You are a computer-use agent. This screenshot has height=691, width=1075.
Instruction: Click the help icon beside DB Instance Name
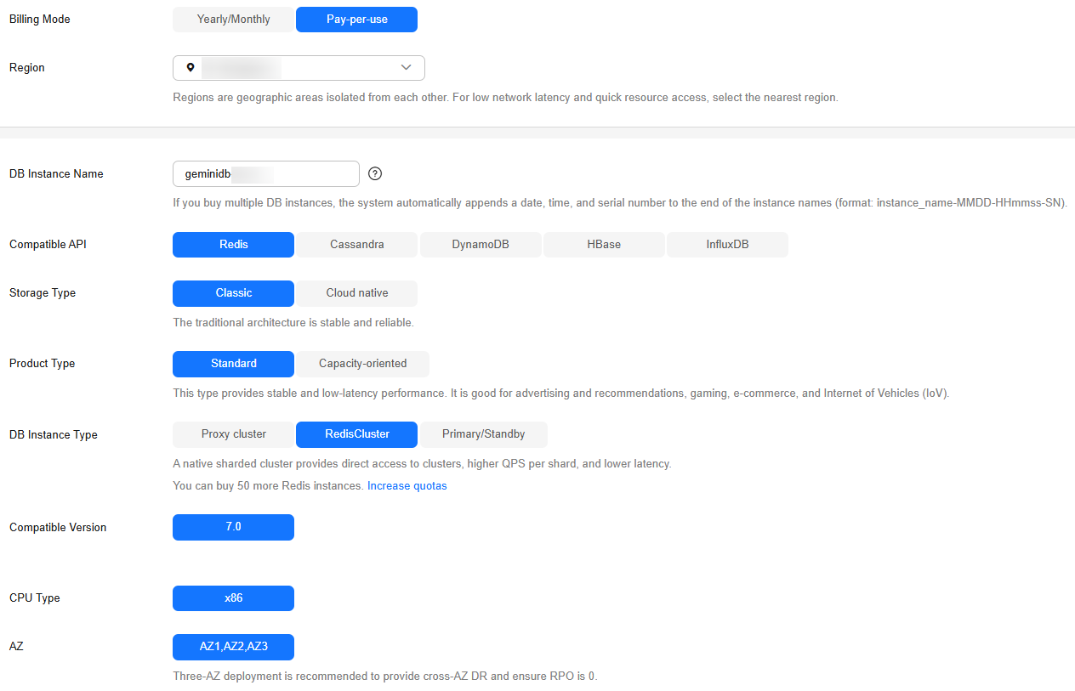click(x=375, y=173)
